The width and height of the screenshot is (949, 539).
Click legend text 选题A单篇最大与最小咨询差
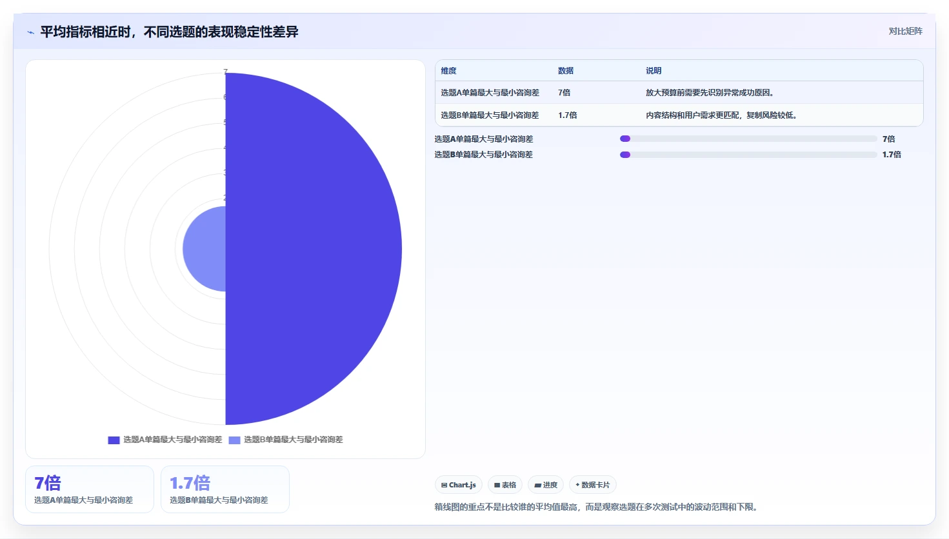pyautogui.click(x=172, y=440)
